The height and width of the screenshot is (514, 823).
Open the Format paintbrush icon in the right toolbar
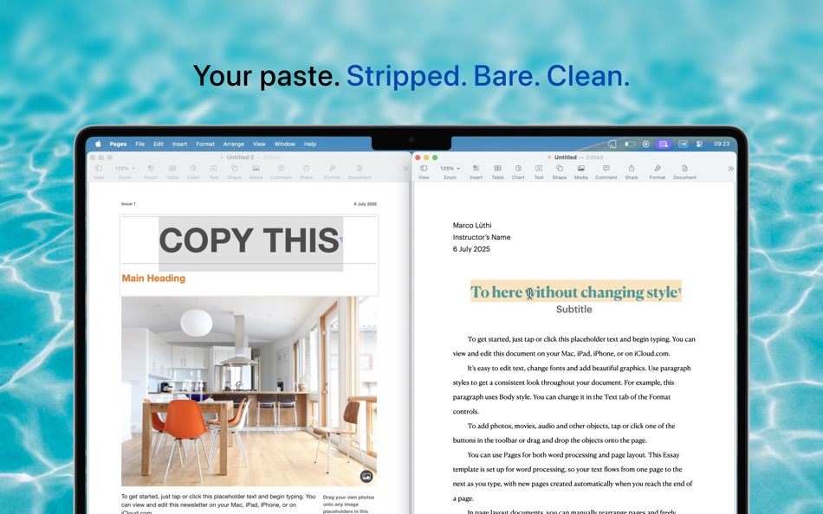click(x=658, y=169)
